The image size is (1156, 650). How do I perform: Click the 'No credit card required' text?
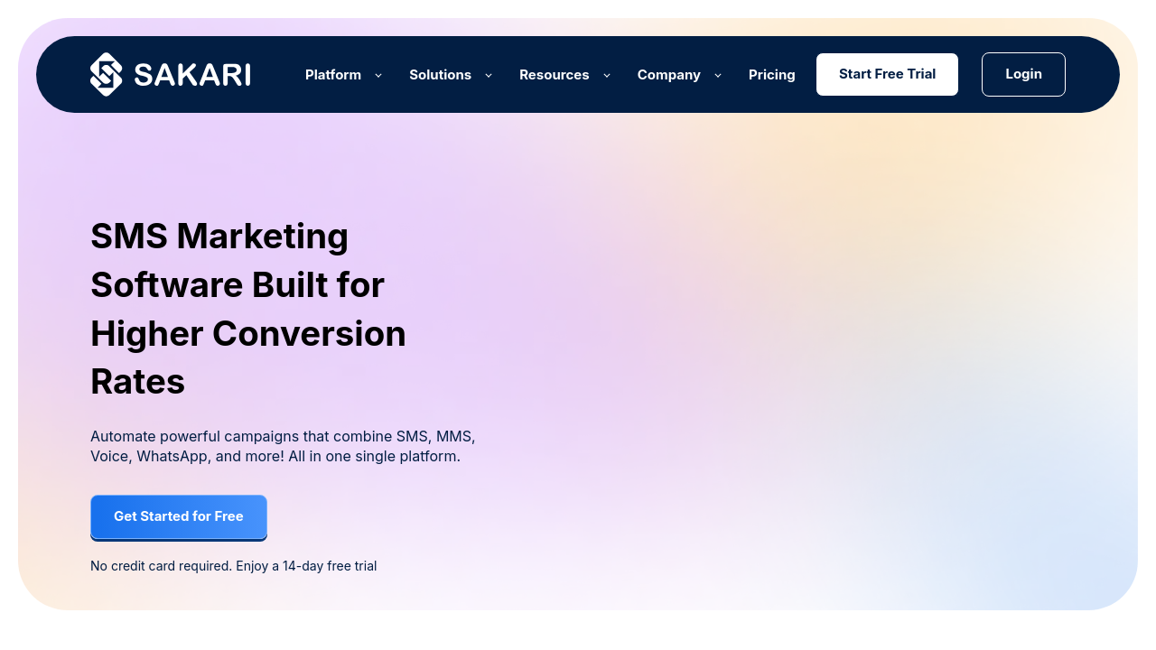(x=161, y=566)
